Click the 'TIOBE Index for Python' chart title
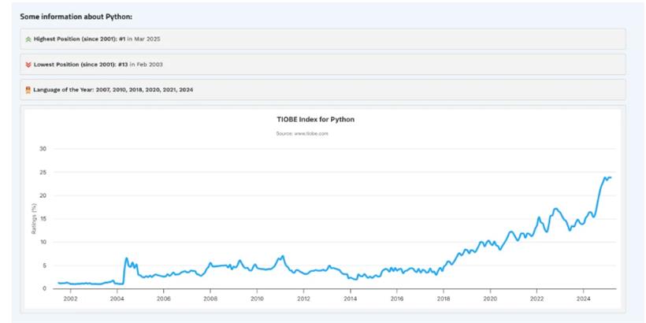Screen dimensions: 646x323 point(316,120)
